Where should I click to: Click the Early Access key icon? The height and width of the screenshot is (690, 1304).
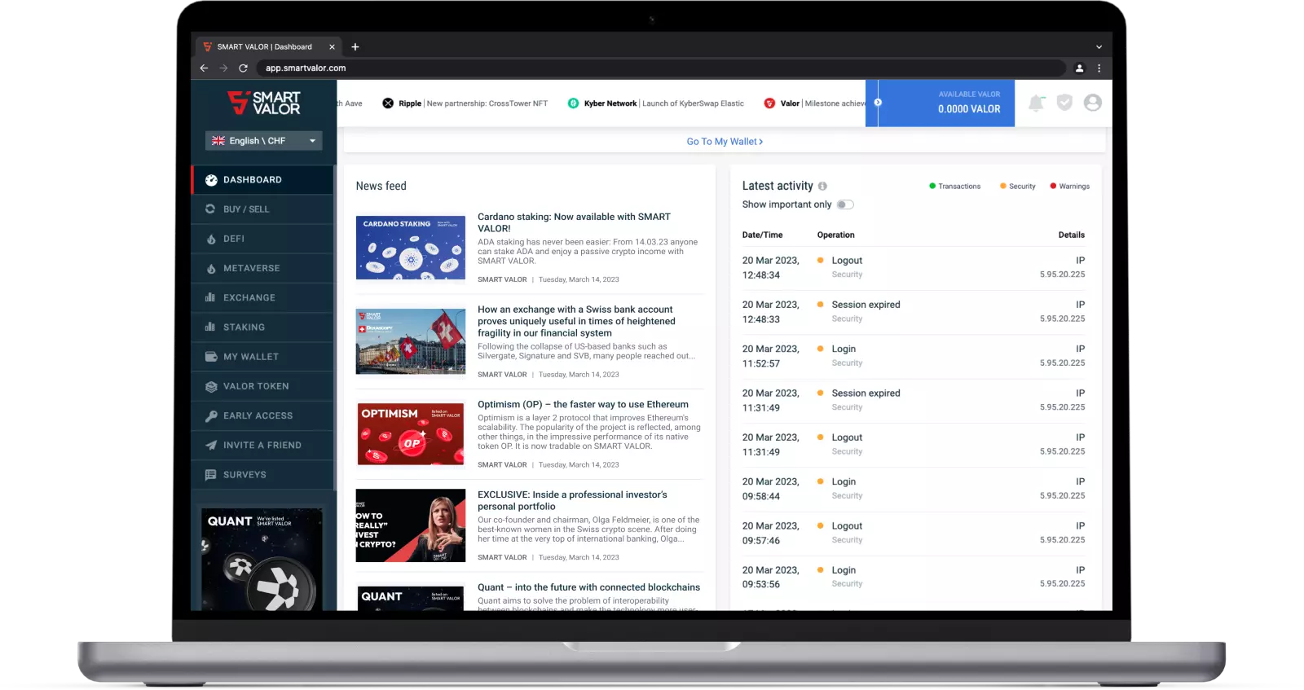click(211, 415)
